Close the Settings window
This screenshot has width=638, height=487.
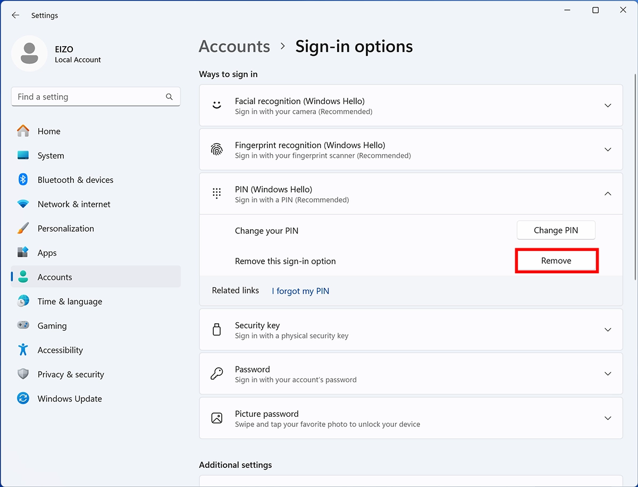(623, 10)
